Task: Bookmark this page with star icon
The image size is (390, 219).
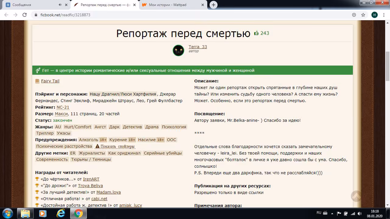Action: pos(363,15)
